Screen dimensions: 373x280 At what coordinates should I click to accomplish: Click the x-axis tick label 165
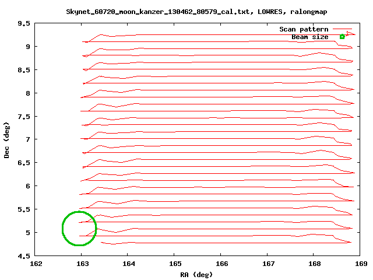(x=175, y=264)
